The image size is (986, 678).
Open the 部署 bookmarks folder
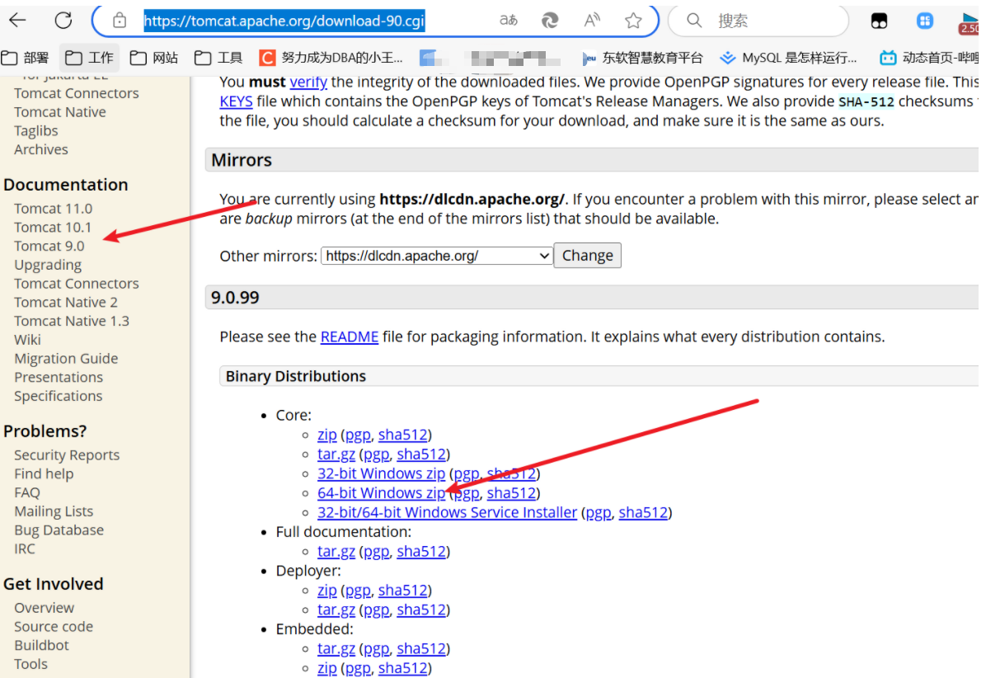26,58
